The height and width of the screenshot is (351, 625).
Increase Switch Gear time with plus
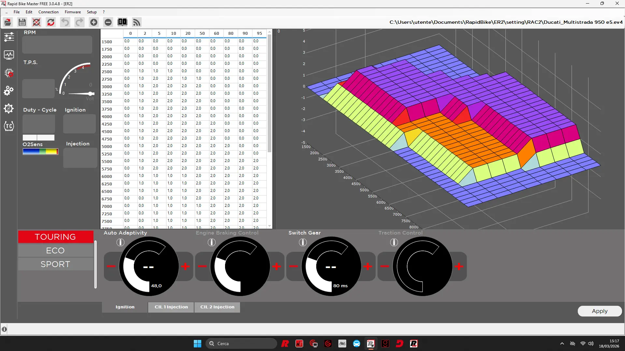[x=368, y=266]
